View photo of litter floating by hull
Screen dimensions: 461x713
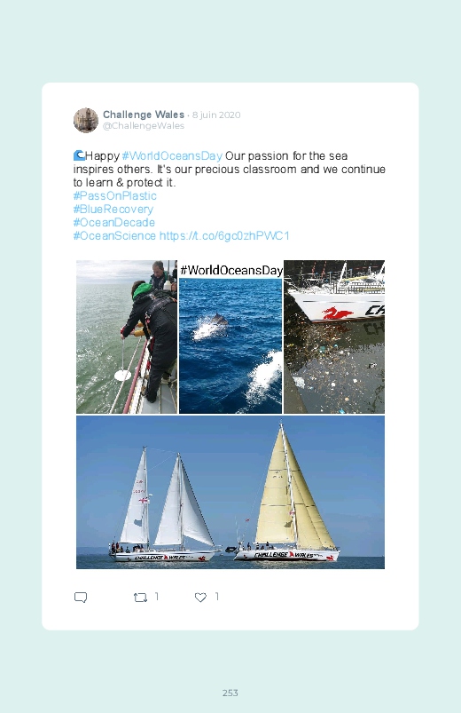click(x=334, y=337)
